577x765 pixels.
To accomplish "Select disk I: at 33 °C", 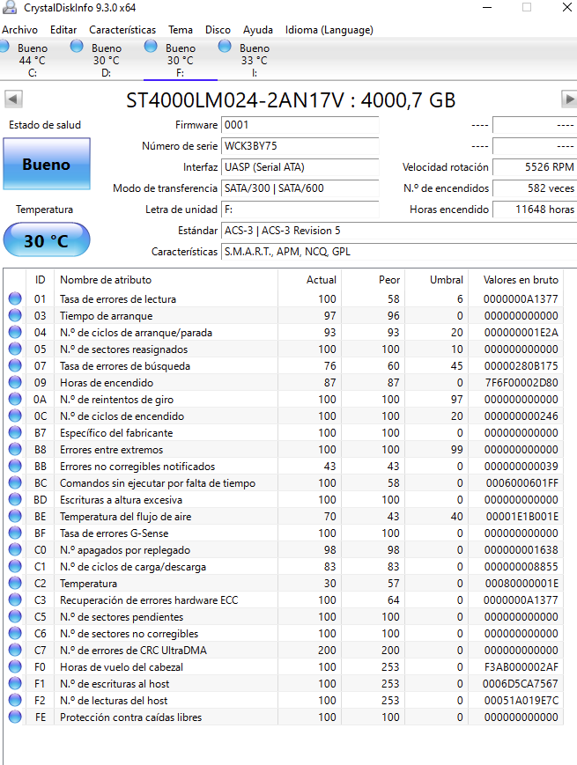I will (255, 60).
